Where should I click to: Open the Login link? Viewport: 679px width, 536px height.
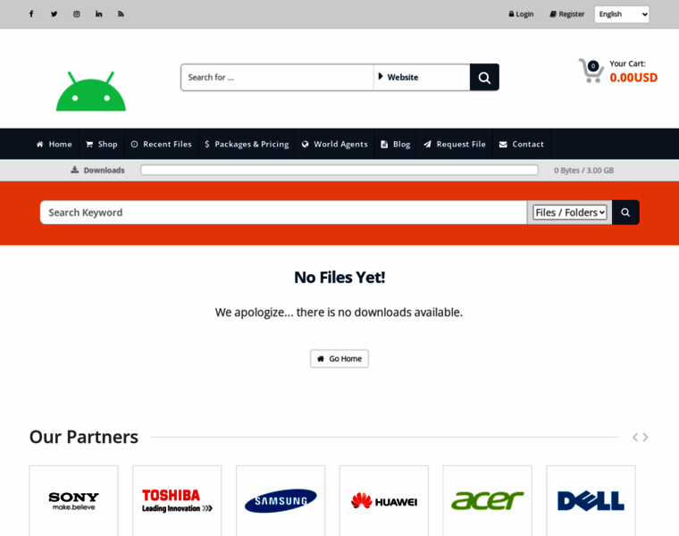[521, 14]
